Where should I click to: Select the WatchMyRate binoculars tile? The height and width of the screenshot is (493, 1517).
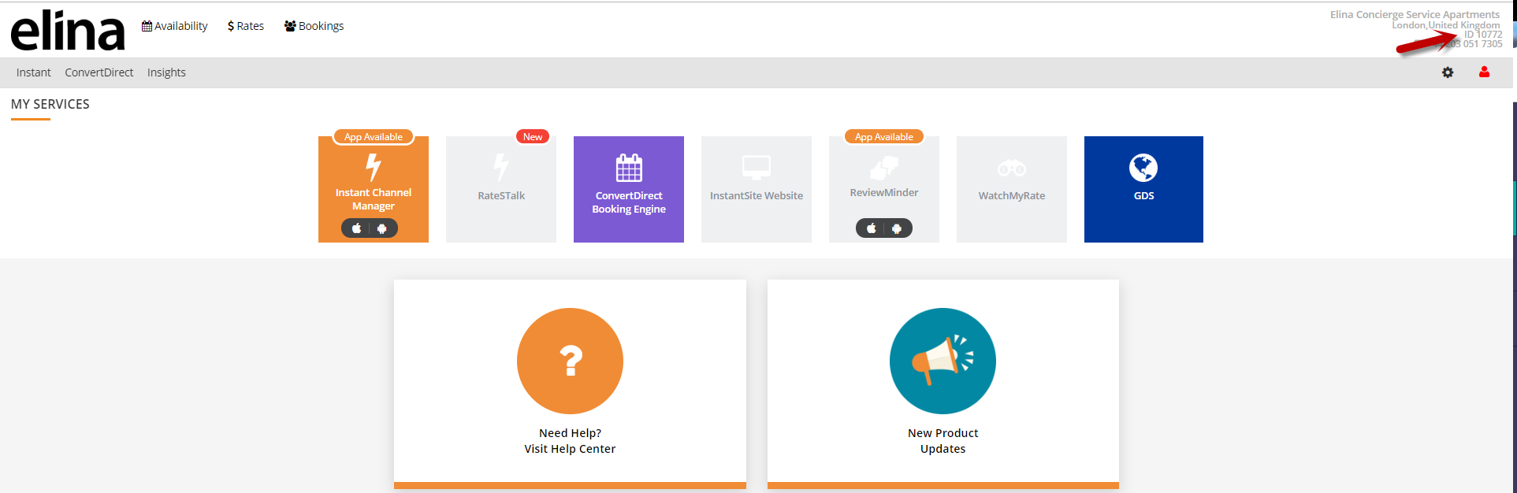click(1012, 189)
